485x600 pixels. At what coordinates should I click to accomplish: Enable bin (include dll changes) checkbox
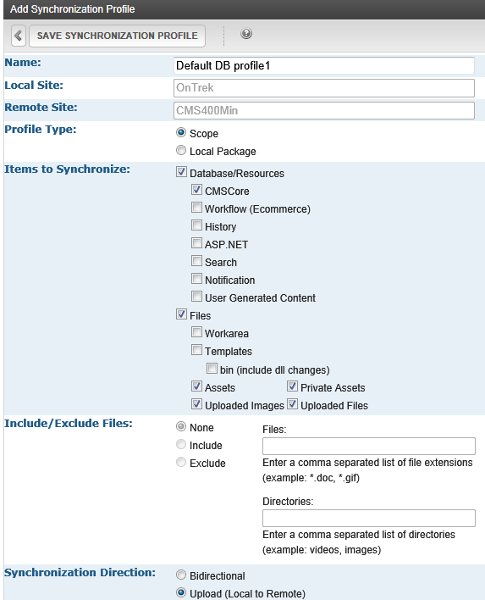[x=212, y=369]
